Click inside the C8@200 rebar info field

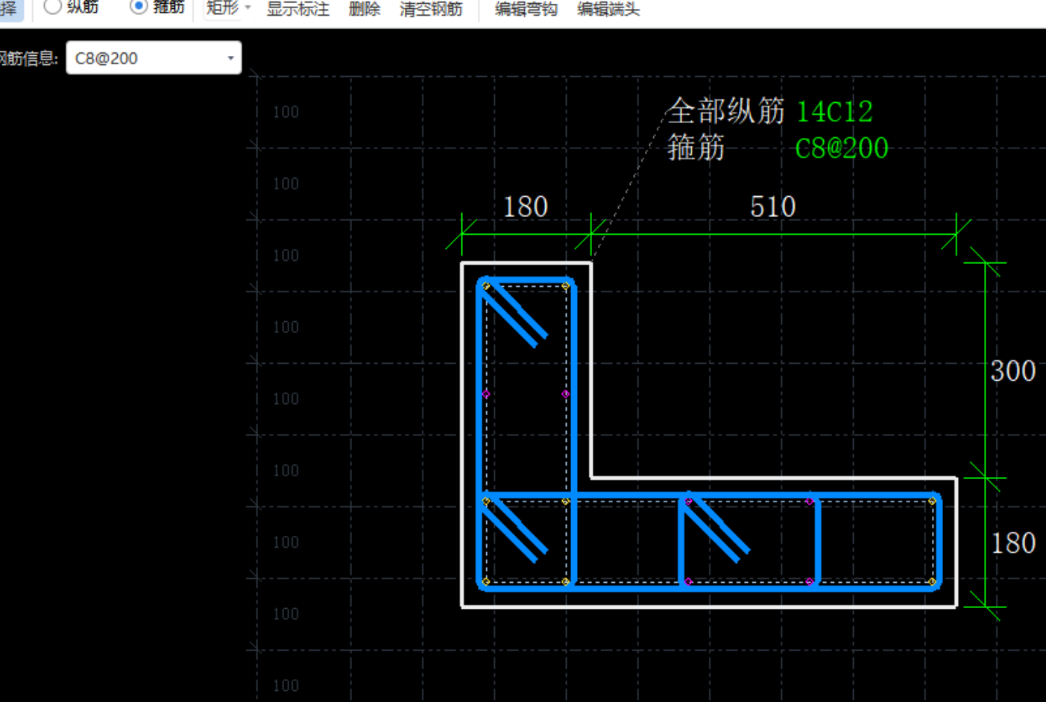(x=154, y=58)
